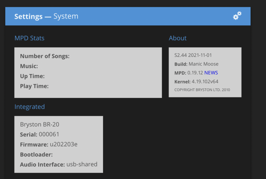Select the S2.44 2021-11-01 version text
Image resolution: width=266 pixels, height=179 pixels.
click(x=193, y=55)
